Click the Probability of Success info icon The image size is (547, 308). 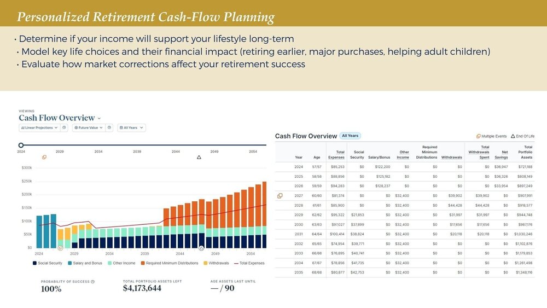coord(92,282)
